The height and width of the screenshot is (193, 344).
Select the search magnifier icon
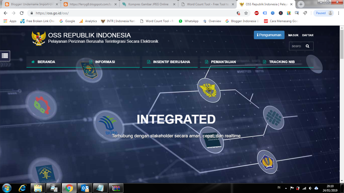[307, 46]
